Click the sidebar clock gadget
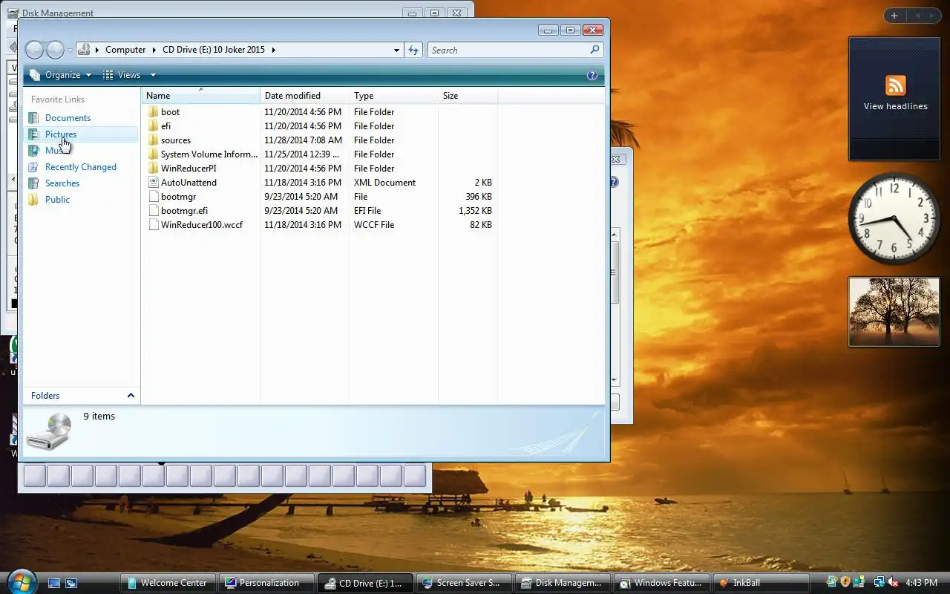 point(894,218)
